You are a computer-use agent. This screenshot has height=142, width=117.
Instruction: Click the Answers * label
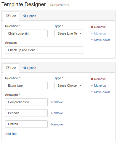pos(12,95)
